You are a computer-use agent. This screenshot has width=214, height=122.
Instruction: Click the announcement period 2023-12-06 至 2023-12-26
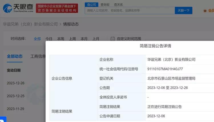pyautogui.click(x=167, y=88)
